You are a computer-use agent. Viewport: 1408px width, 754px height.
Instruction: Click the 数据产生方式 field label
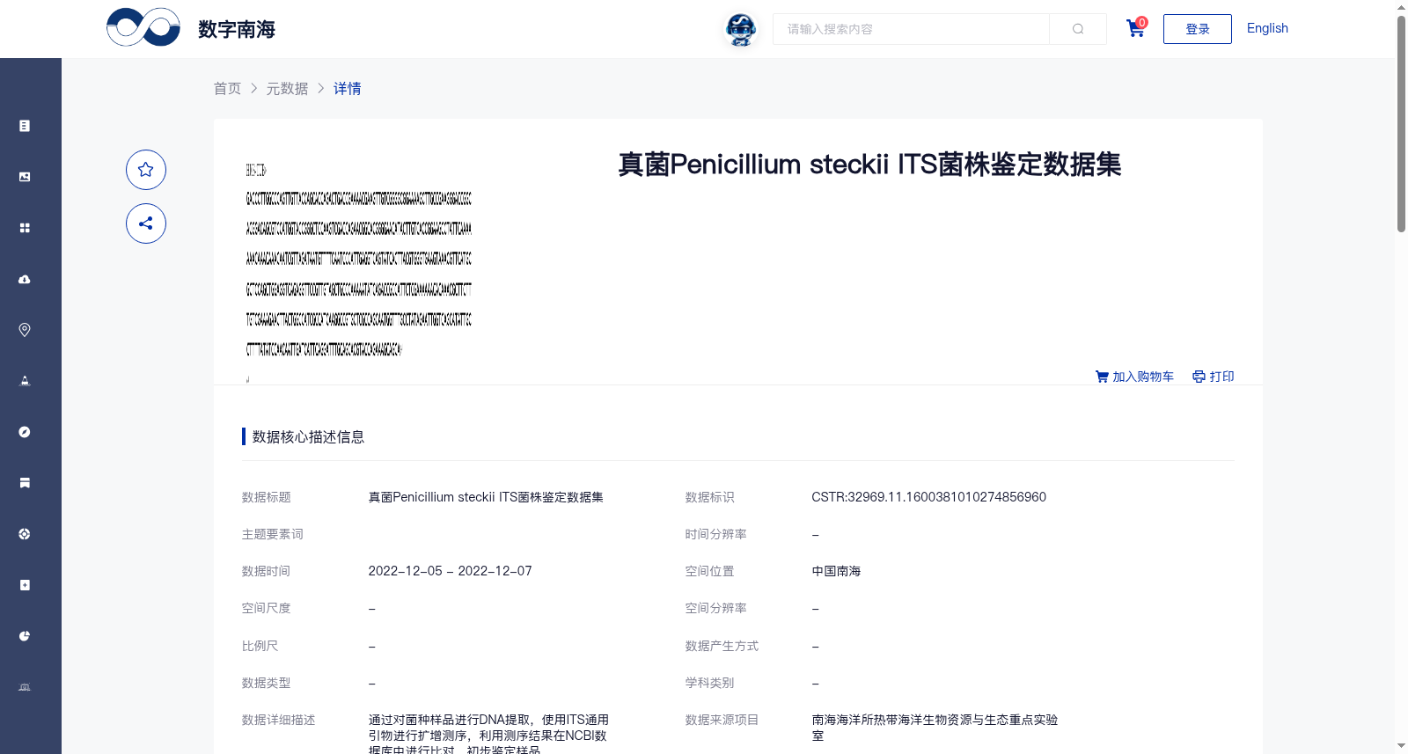(722, 646)
